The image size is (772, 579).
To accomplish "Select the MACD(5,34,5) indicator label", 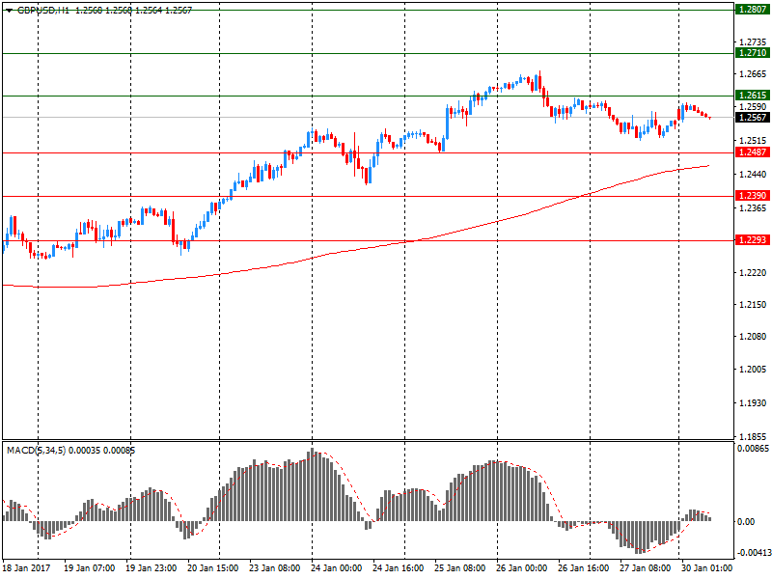I will pyautogui.click(x=36, y=450).
